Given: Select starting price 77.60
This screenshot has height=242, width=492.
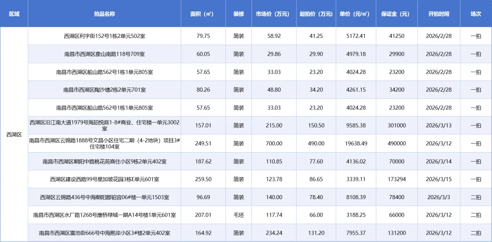Looking at the screenshot, I should tap(316, 162).
